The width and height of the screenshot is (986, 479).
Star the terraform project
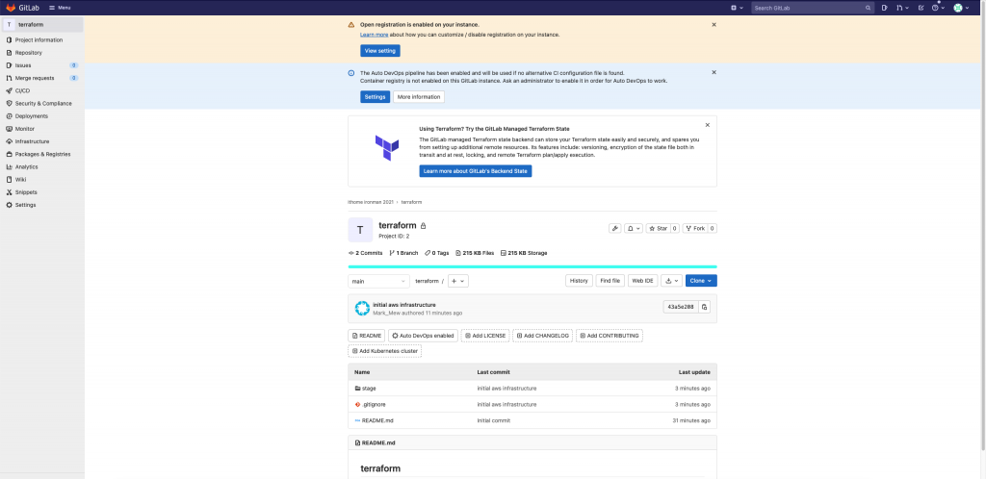point(659,229)
